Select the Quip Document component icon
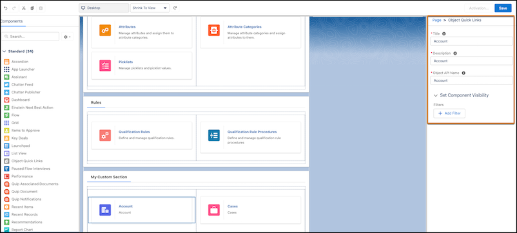 [x=6, y=192]
